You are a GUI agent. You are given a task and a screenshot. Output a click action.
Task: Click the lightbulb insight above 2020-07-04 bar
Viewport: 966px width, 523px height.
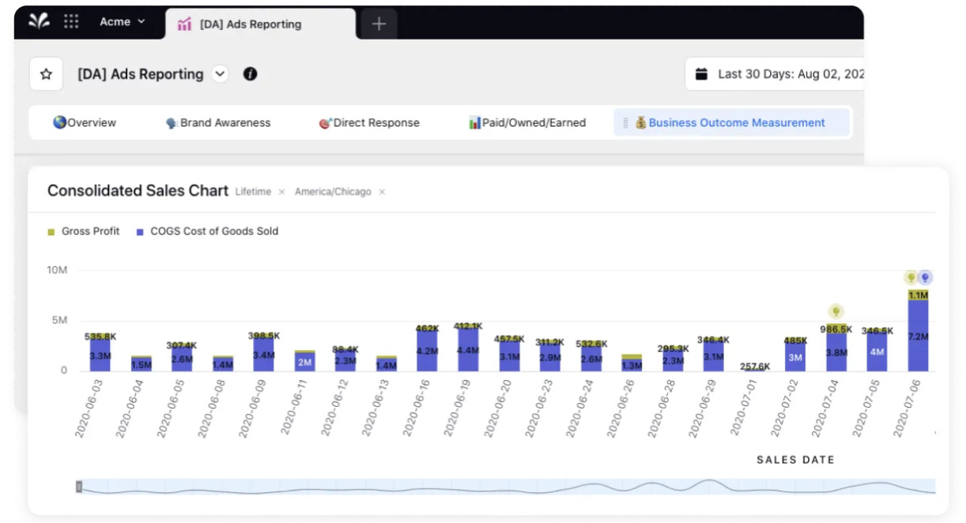pyautogui.click(x=836, y=312)
